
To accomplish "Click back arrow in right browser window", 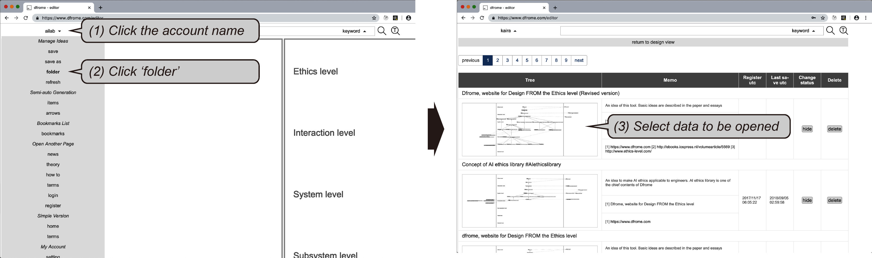I will coord(463,18).
